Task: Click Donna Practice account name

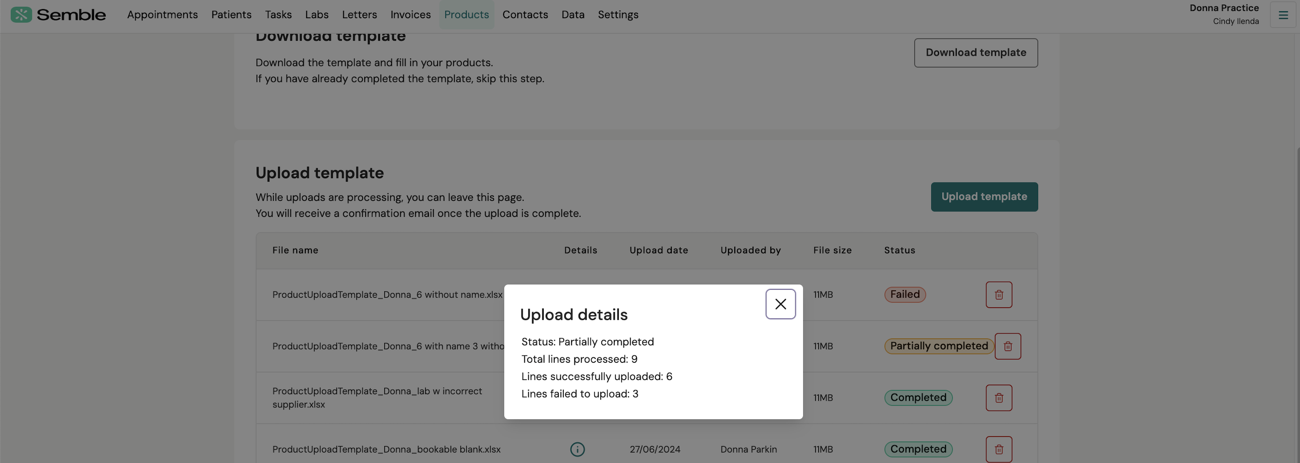Action: (x=1224, y=8)
